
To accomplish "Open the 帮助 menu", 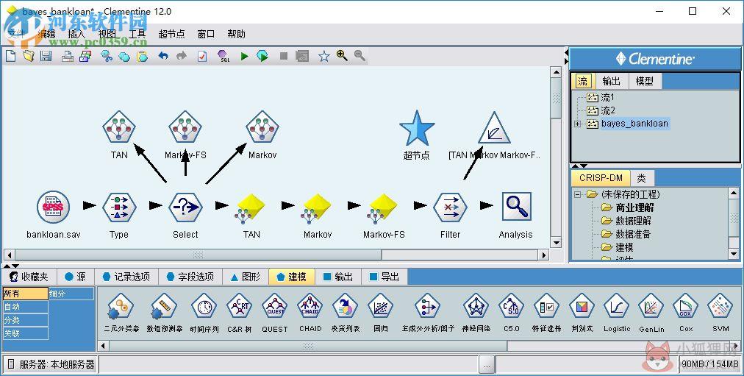I will pyautogui.click(x=236, y=34).
